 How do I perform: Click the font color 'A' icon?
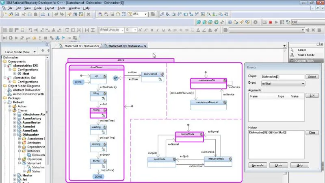(x=198, y=30)
